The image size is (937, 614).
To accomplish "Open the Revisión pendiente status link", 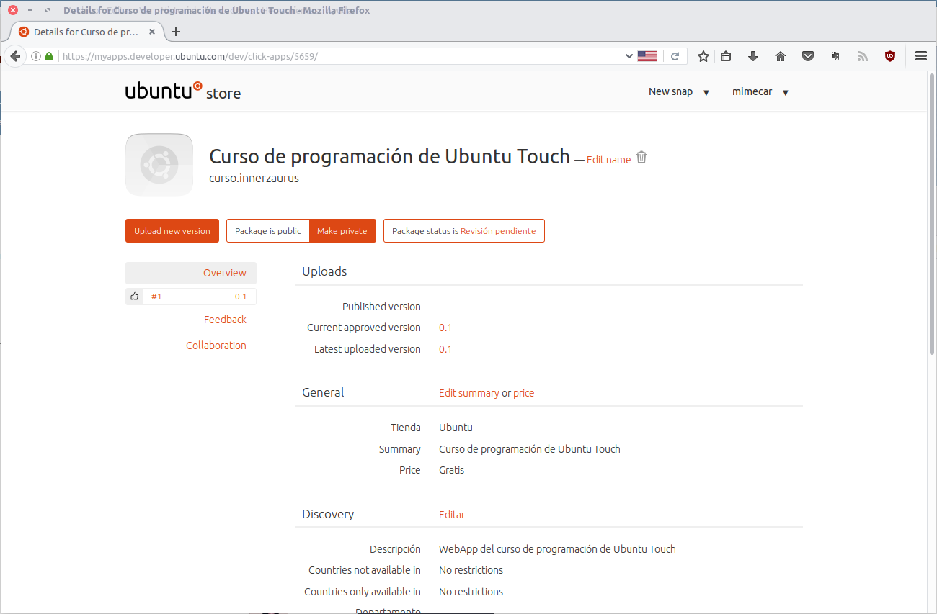I will [x=498, y=231].
